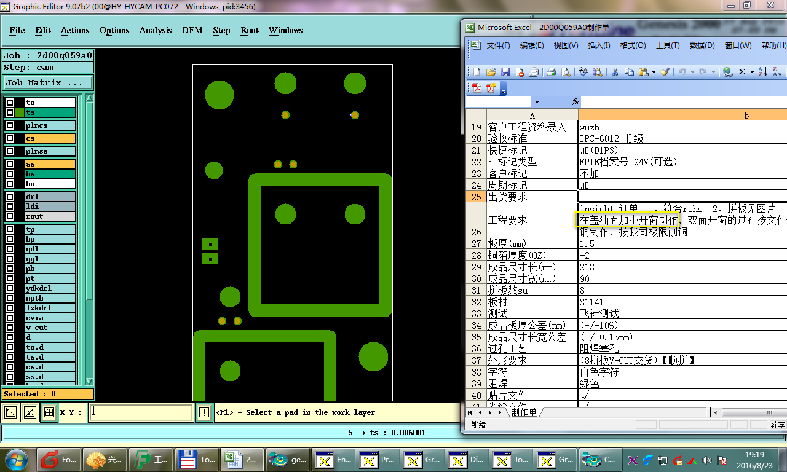Toggle the checkbox for layer 'plncs'

point(10,125)
